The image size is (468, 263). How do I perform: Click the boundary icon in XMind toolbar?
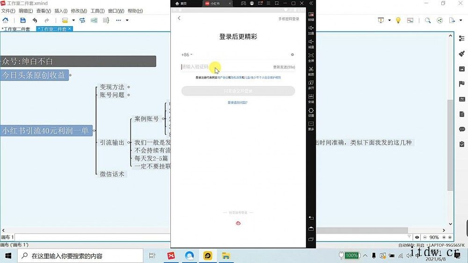pyautogui.click(x=94, y=20)
